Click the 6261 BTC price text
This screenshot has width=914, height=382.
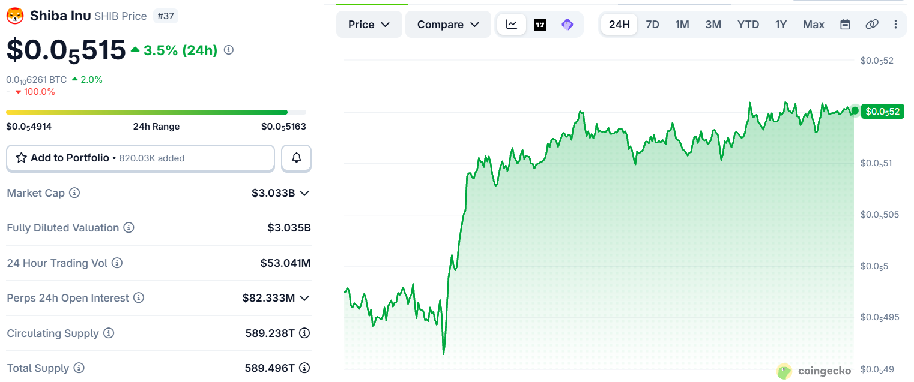[x=37, y=80]
